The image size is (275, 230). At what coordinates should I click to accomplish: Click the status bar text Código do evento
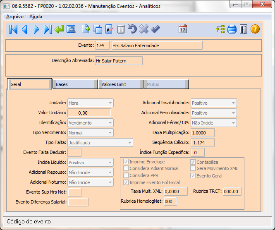[x=29, y=221]
